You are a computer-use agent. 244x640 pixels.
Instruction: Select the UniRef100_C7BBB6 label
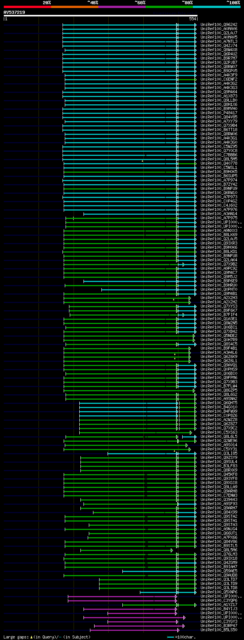219,155
